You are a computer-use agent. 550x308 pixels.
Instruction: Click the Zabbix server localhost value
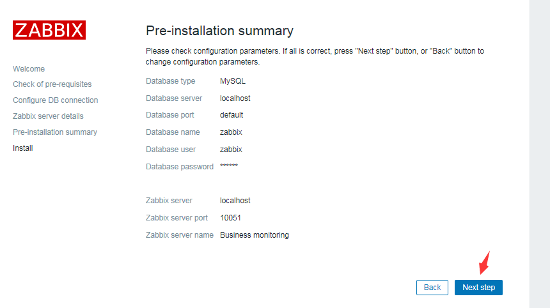click(x=235, y=201)
